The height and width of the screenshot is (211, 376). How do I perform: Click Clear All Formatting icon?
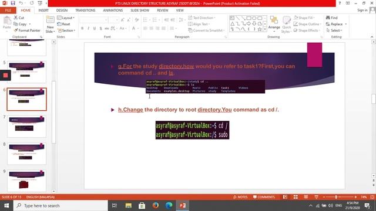click(x=137, y=20)
